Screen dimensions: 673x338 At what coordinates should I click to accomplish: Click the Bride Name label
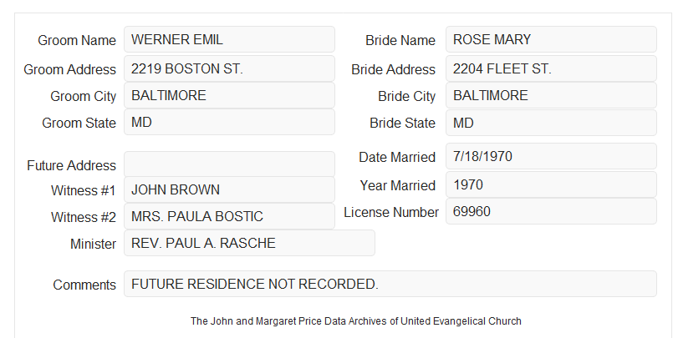pos(400,40)
